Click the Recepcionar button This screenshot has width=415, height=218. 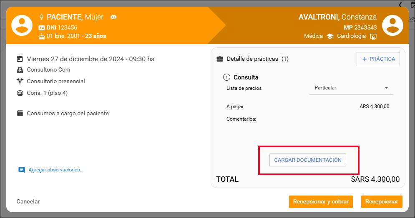pos(382,202)
